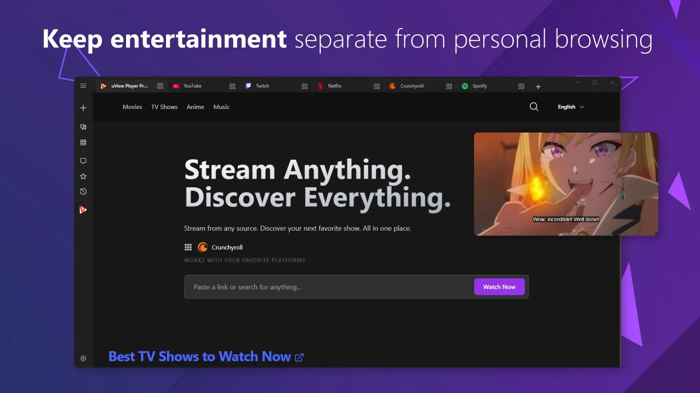Click layout icon on the Crunchyroll tab
Image resolution: width=700 pixels, height=393 pixels.
pos(449,86)
